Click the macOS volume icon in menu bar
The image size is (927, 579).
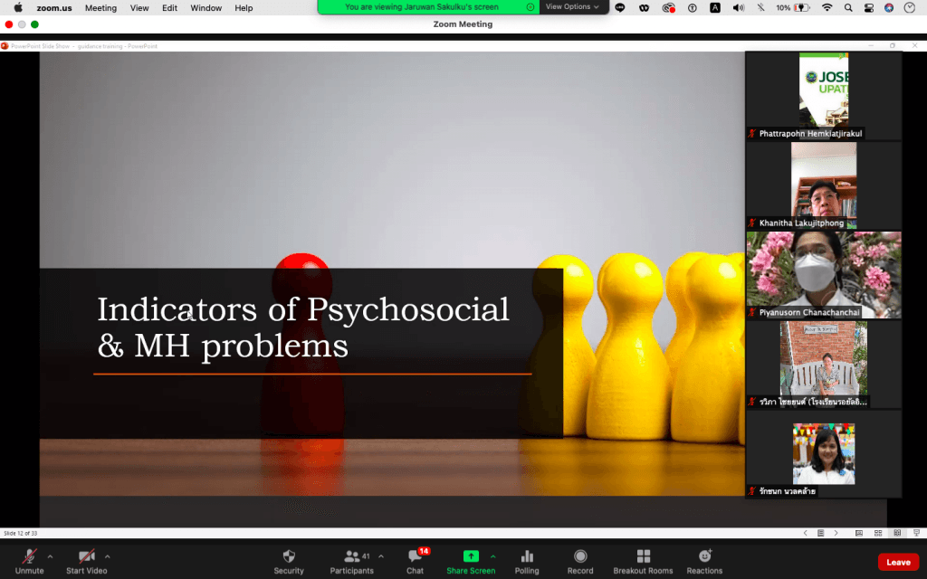738,7
